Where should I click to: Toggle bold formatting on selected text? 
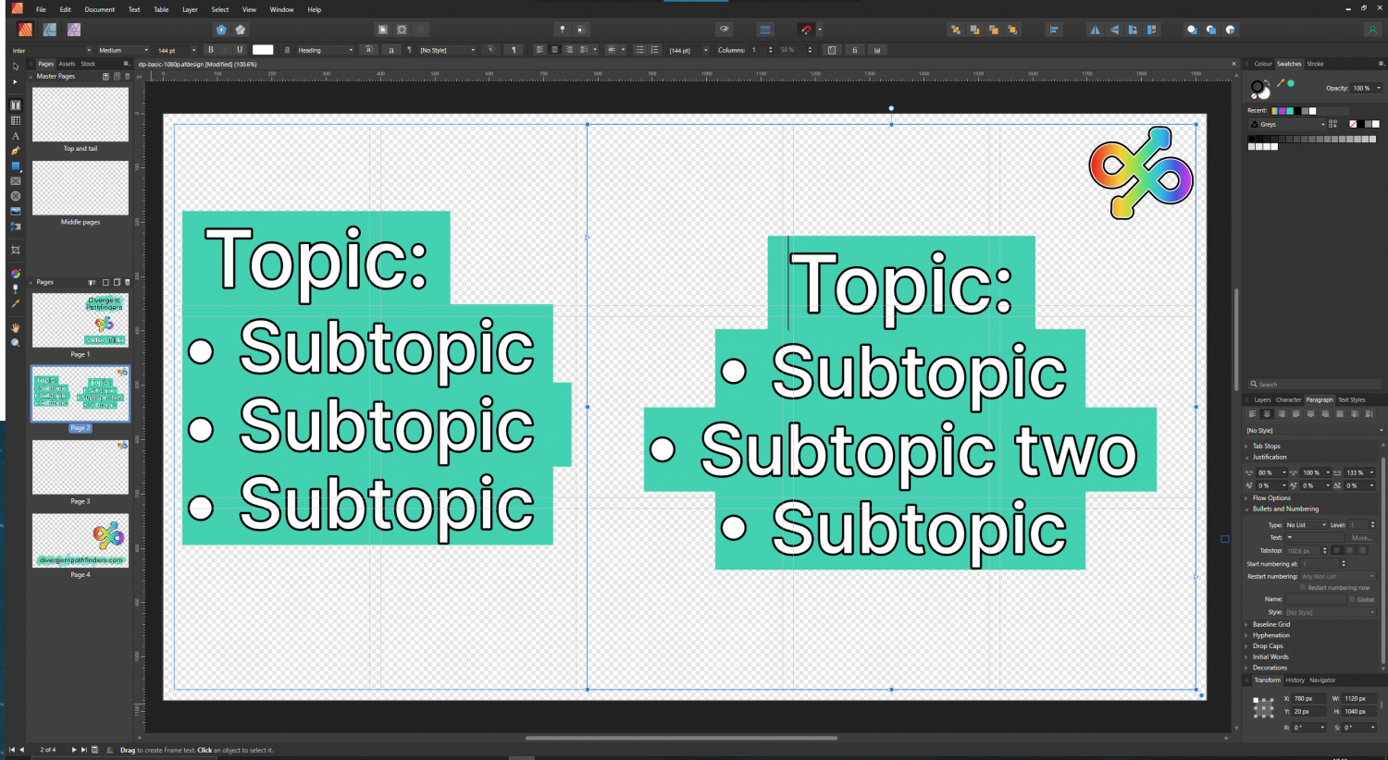[x=211, y=49]
